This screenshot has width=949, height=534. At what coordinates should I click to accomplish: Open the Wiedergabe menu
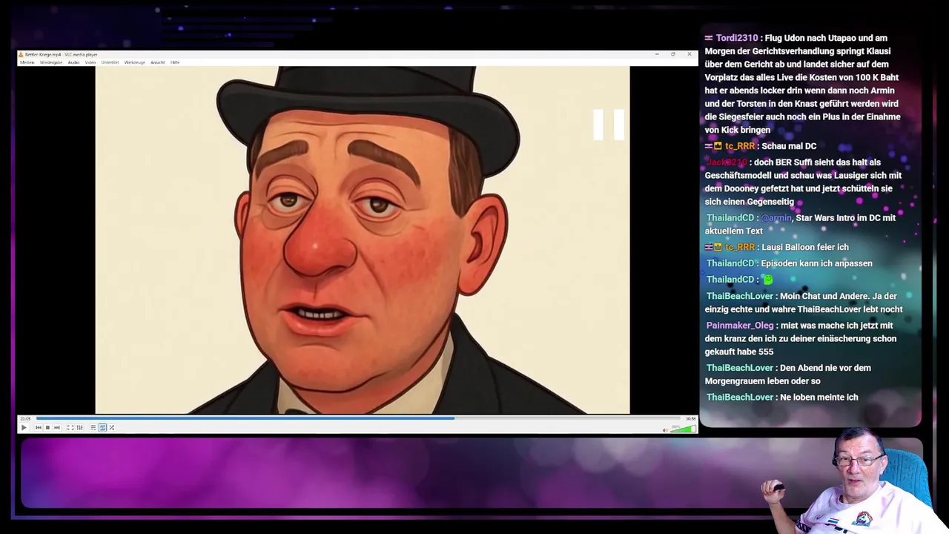tap(51, 62)
